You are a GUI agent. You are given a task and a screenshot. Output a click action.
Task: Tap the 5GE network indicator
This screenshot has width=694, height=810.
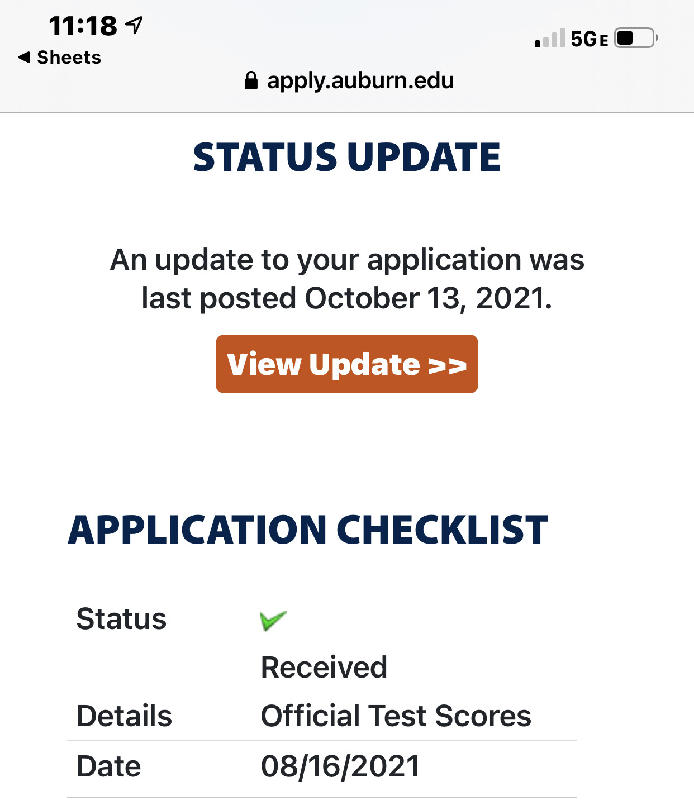pos(589,39)
